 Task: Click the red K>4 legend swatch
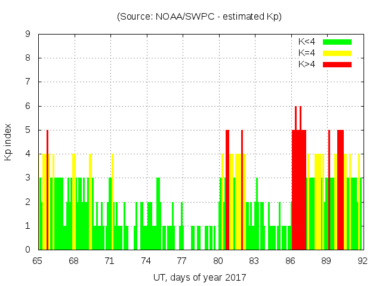(x=337, y=64)
